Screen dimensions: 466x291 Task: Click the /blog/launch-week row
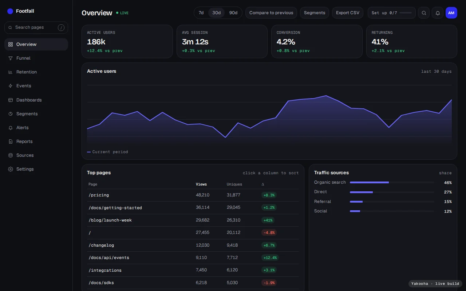click(193, 220)
